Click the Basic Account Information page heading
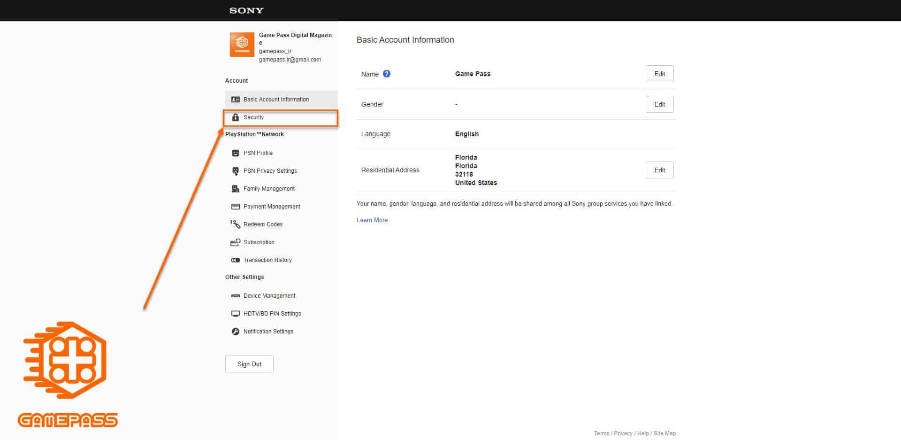901x440 pixels. pos(405,40)
